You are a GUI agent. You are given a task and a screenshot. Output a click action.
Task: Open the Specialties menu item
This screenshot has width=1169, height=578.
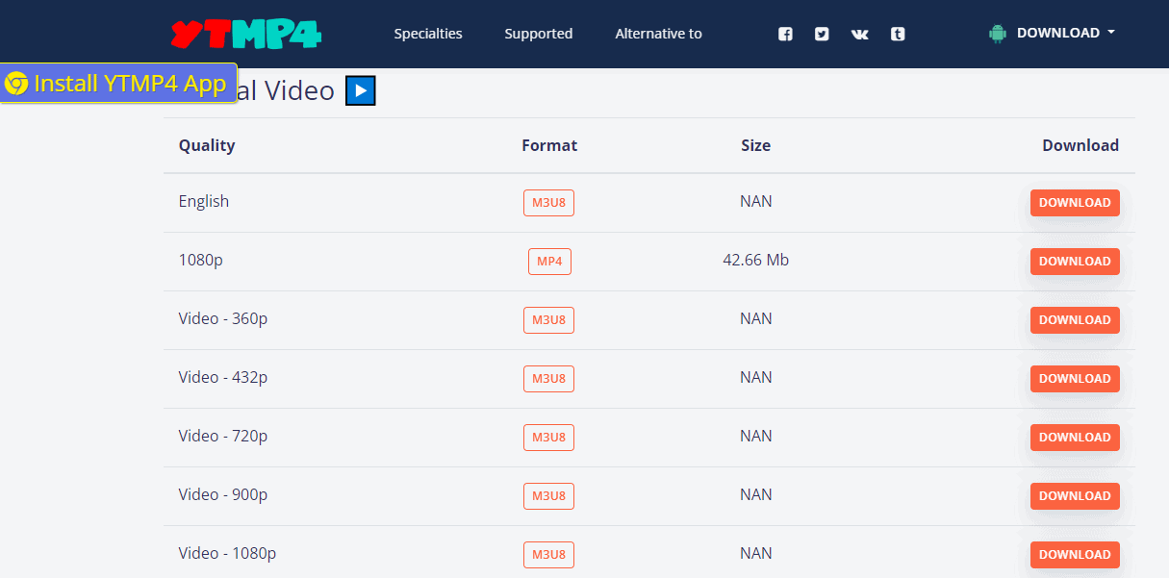pyautogui.click(x=427, y=34)
